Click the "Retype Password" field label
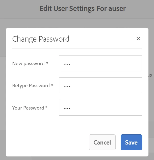 coord(31,85)
